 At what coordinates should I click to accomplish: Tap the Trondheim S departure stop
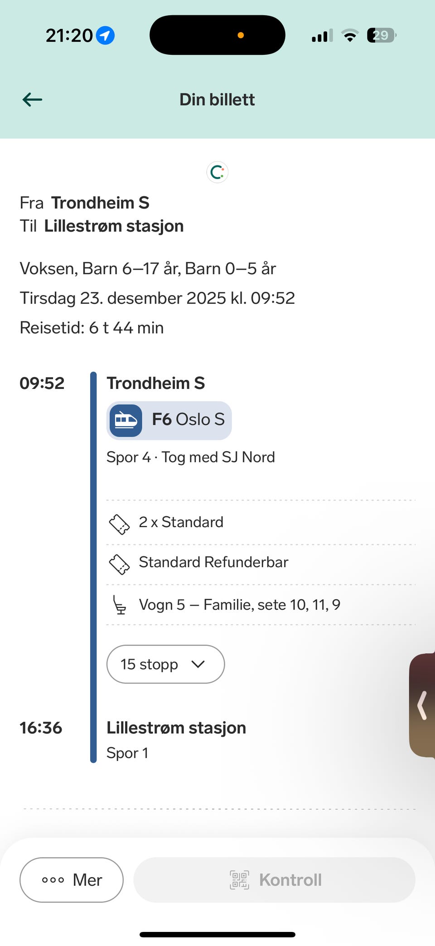point(155,383)
